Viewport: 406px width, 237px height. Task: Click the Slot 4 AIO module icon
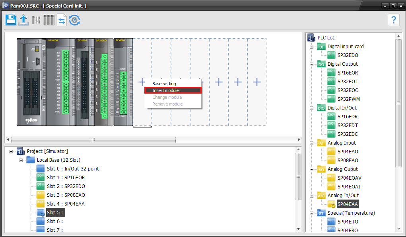[41, 204]
